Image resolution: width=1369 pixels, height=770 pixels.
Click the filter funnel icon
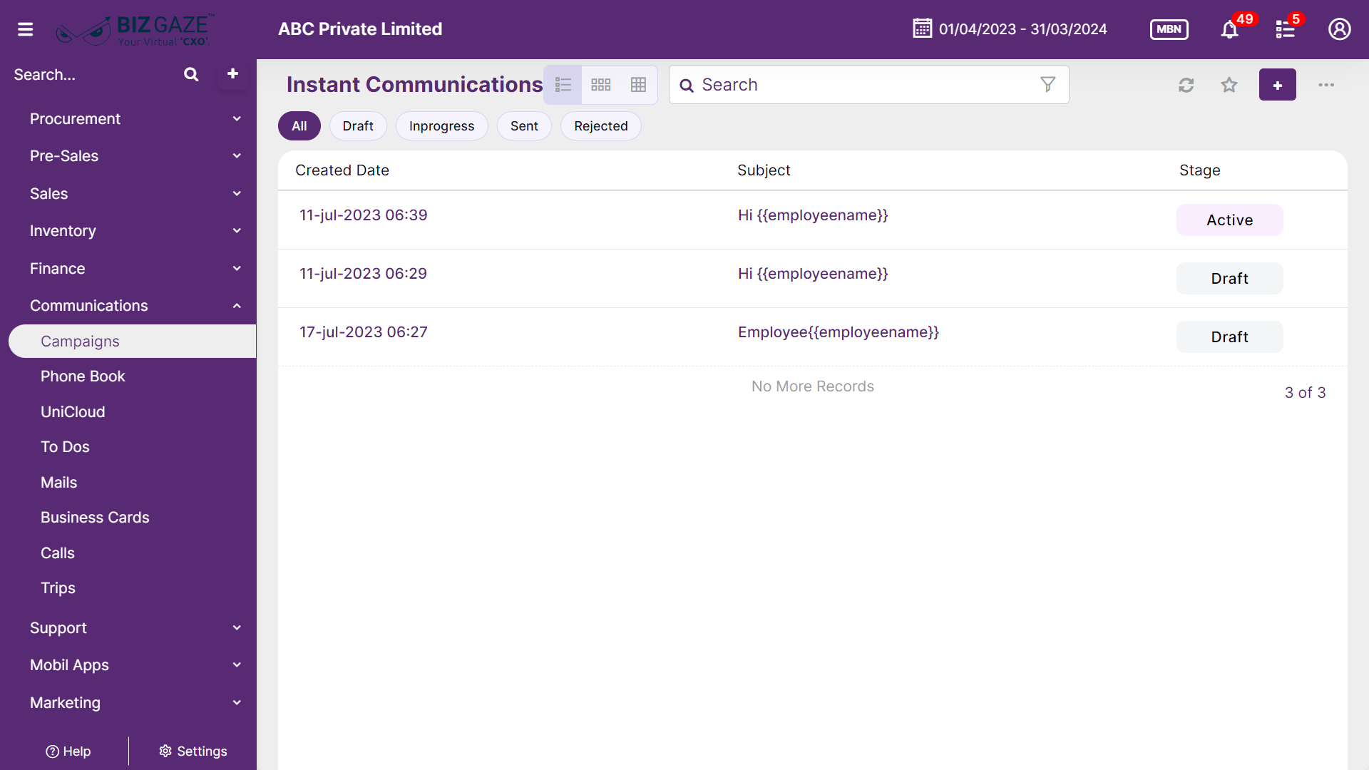1047,85
